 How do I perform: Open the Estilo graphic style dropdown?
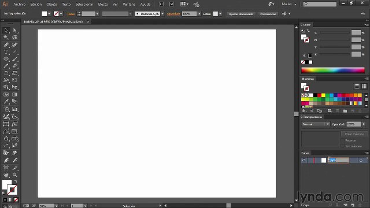tap(220, 14)
